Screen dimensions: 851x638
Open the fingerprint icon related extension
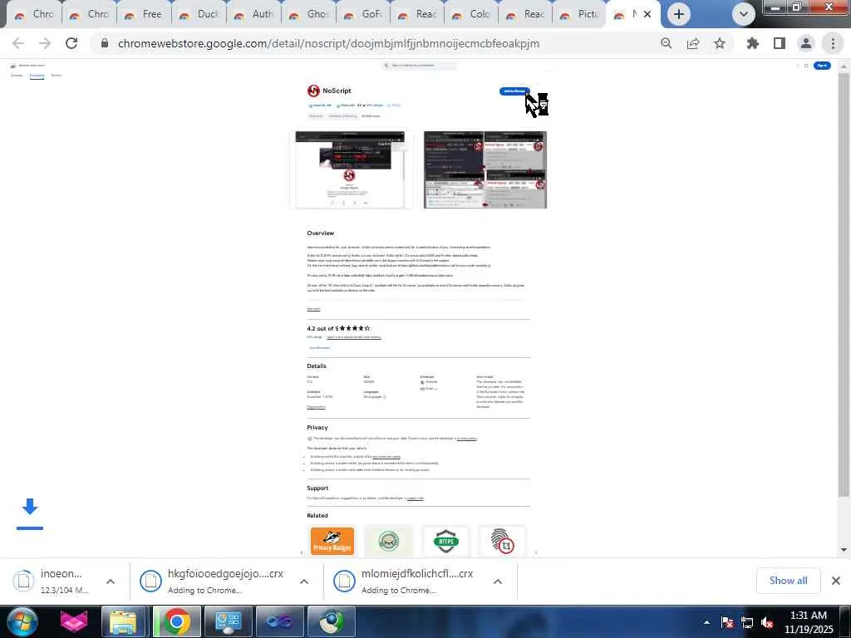pos(502,541)
